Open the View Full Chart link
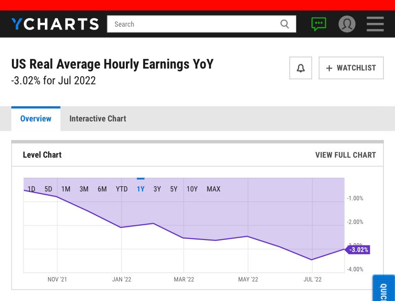 point(345,155)
